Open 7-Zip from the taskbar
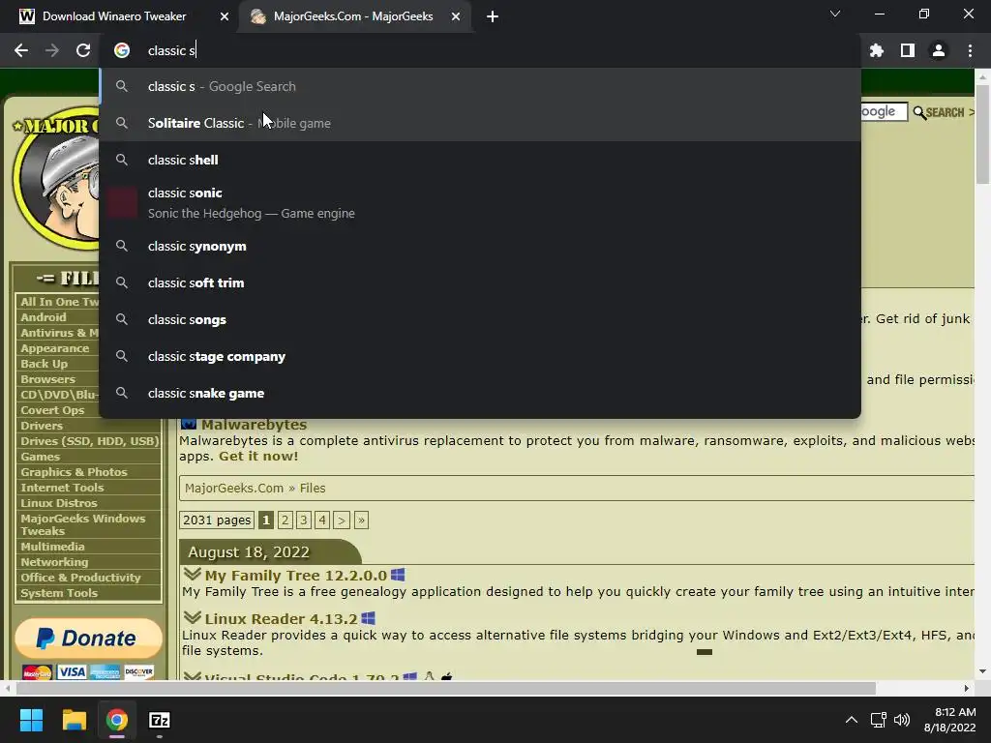991x743 pixels. pos(160,720)
